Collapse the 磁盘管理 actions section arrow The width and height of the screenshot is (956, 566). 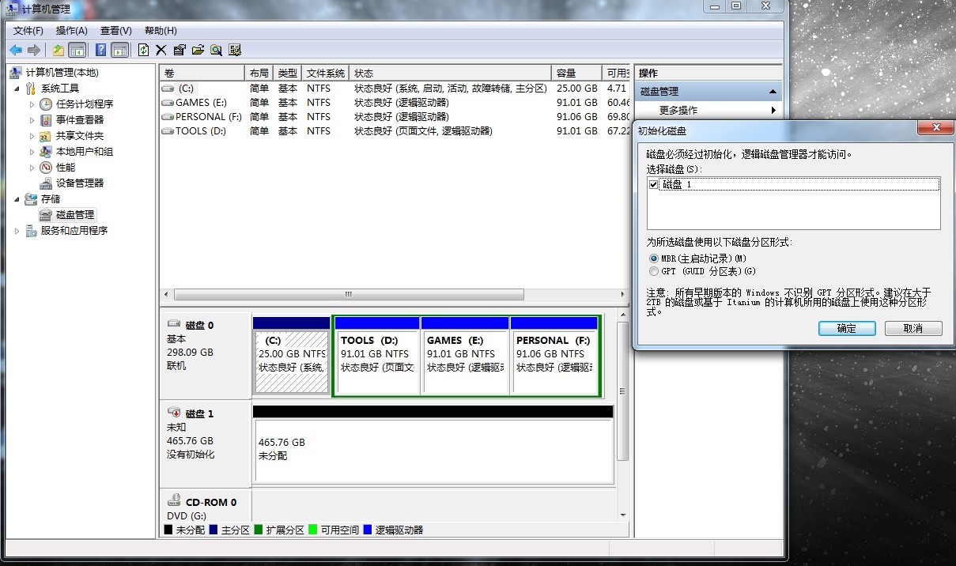pyautogui.click(x=773, y=92)
